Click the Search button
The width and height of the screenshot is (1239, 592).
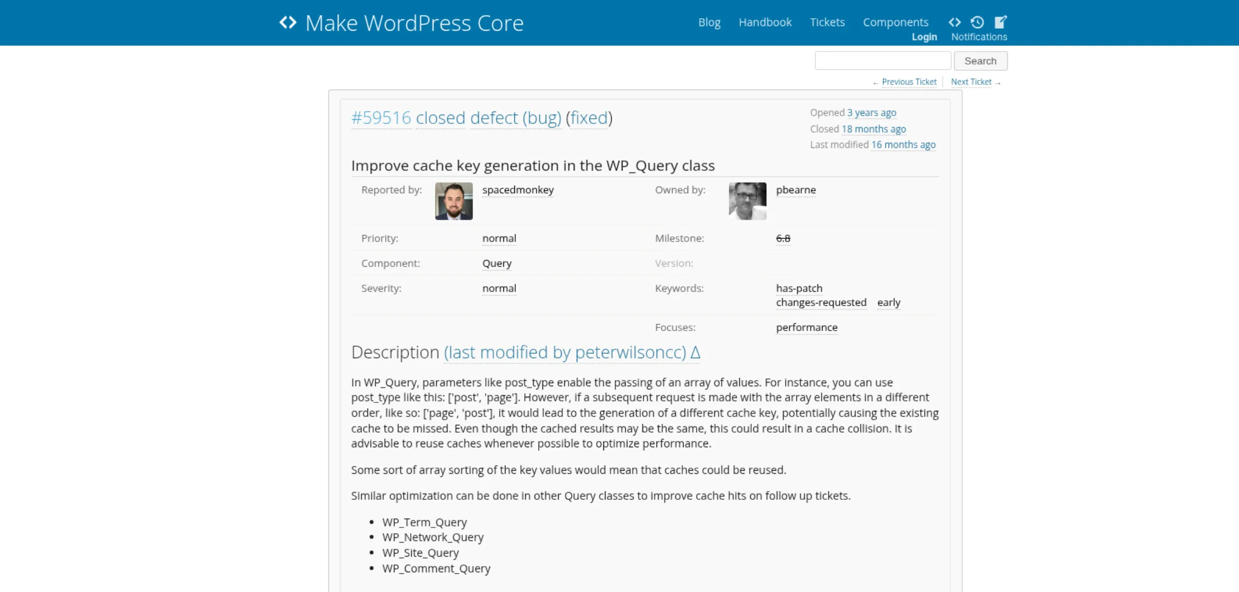click(x=980, y=61)
